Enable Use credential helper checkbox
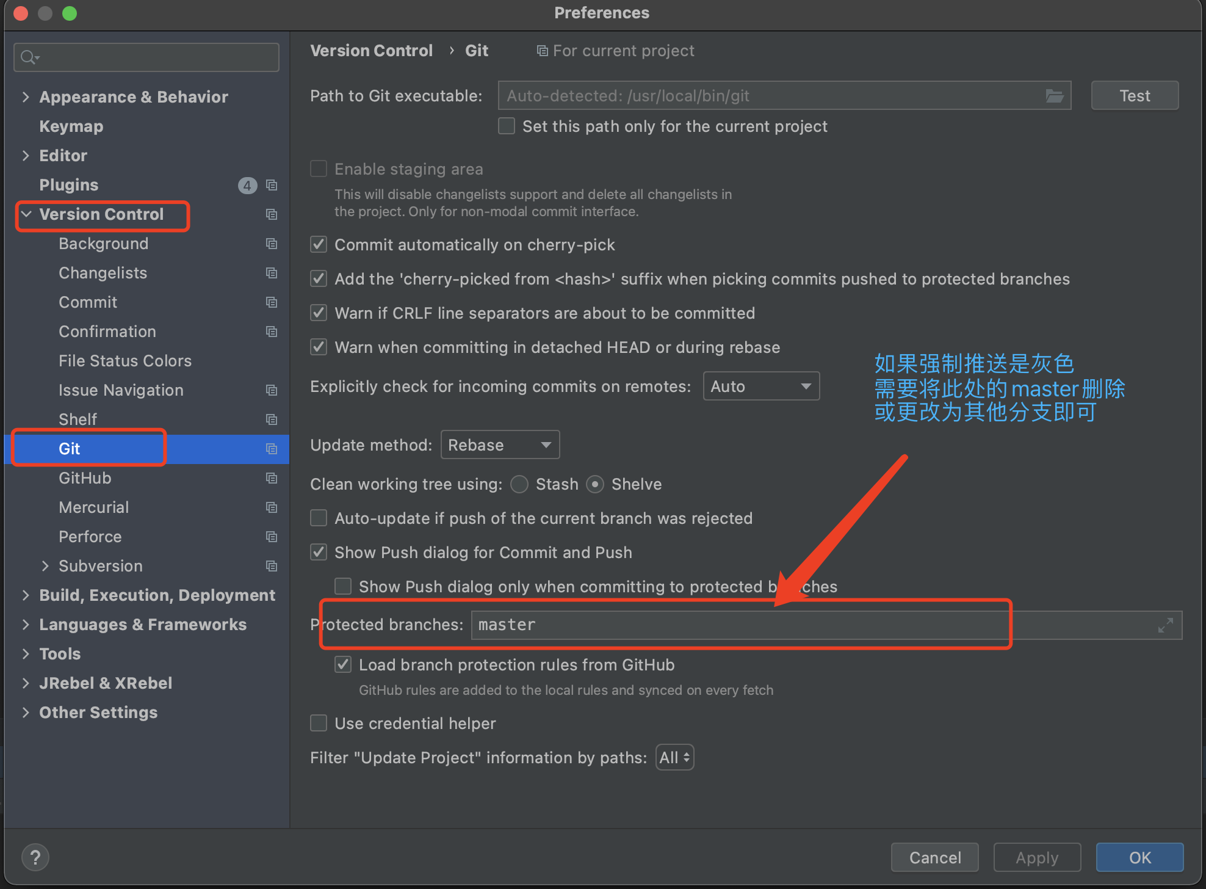This screenshot has height=889, width=1206. (319, 724)
